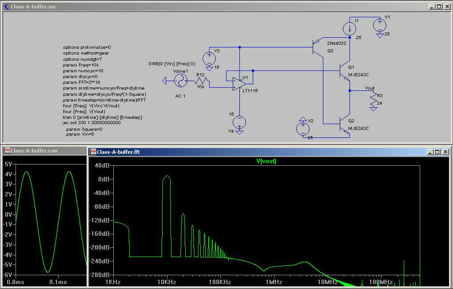Activate the Class-A-buffer.raw window title bar

click(44, 151)
